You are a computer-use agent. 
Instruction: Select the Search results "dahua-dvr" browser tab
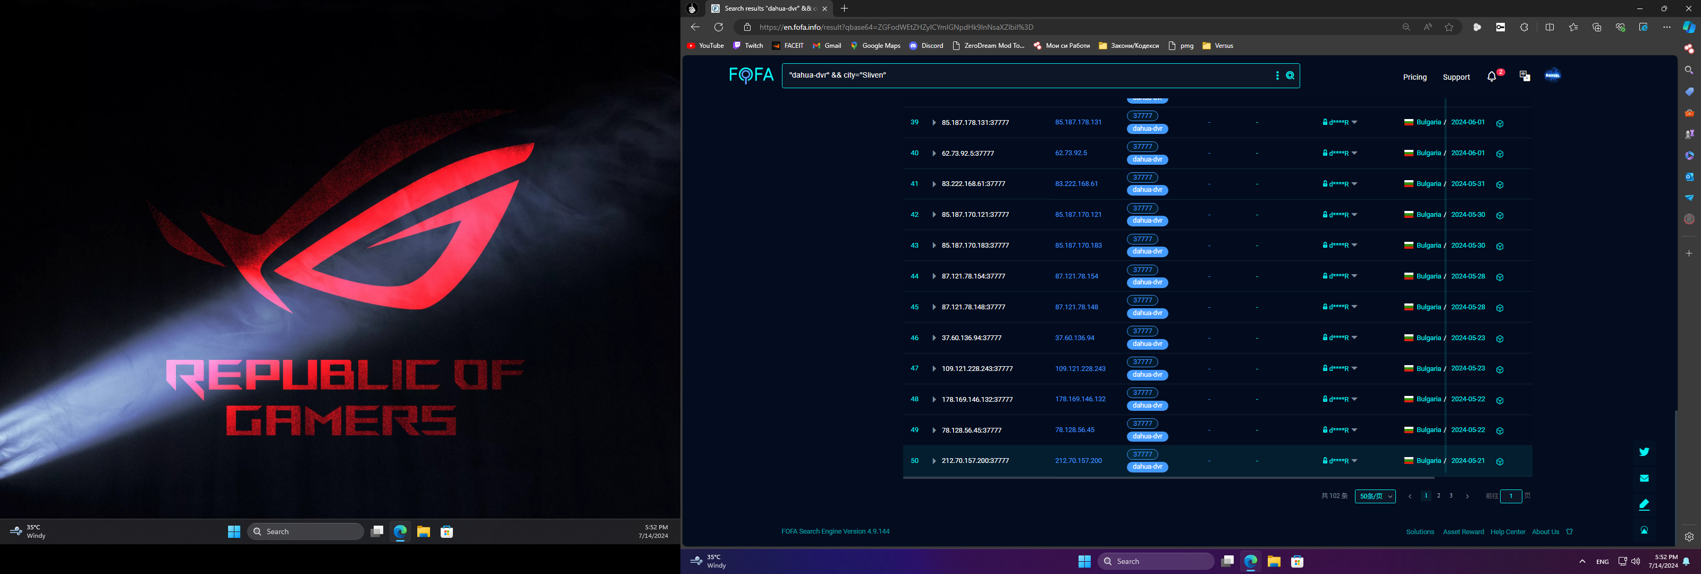click(769, 9)
